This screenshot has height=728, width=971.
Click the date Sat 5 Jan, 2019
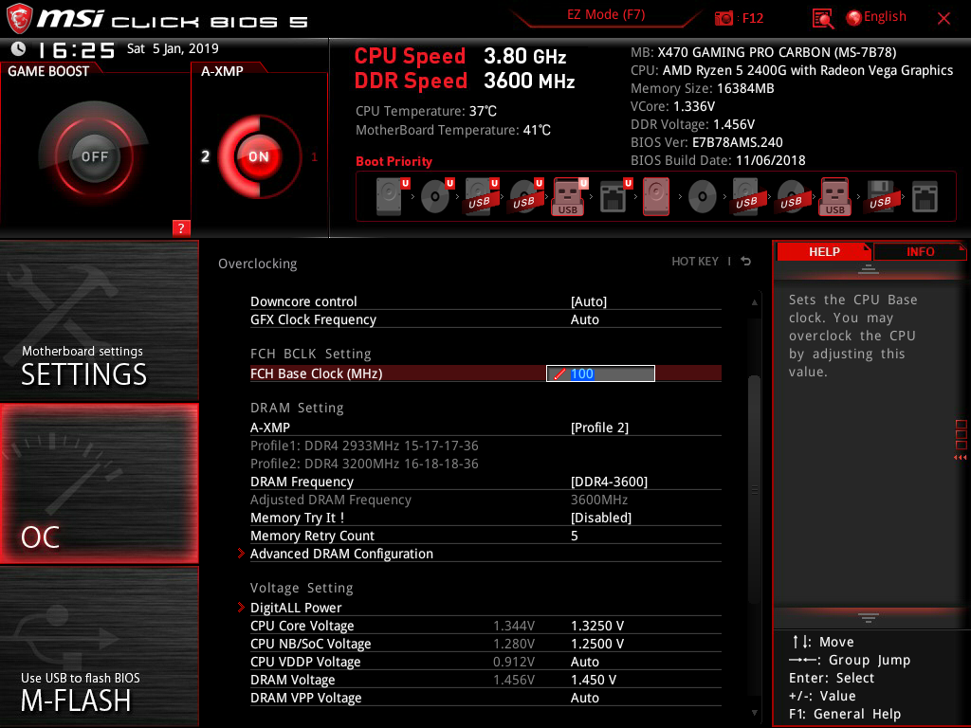coord(173,48)
